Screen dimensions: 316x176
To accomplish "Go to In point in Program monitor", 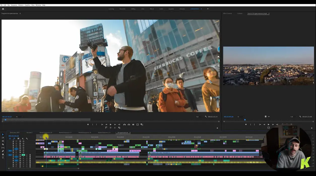I will (102, 124).
